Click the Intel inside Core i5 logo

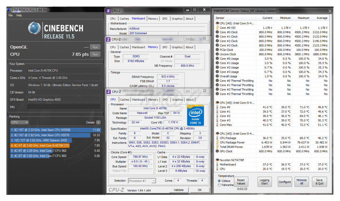click(195, 115)
